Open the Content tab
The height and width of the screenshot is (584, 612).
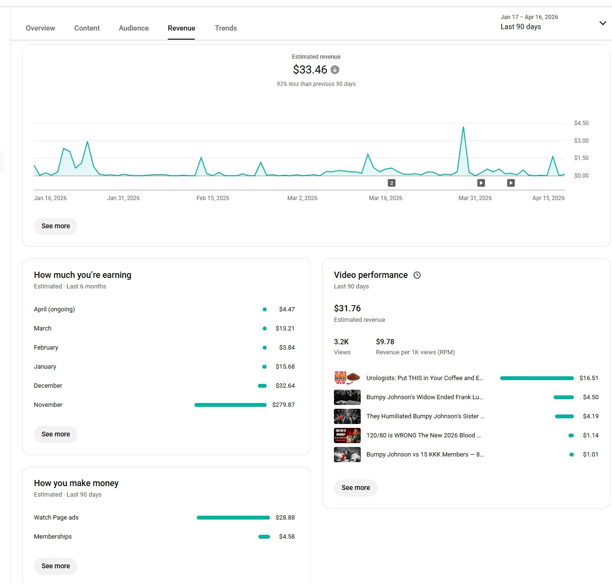click(x=87, y=28)
